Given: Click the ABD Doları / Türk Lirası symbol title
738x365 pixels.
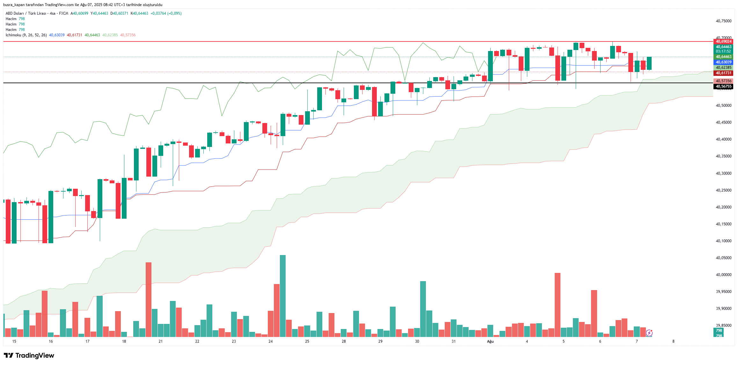Looking at the screenshot, I should tap(26, 13).
